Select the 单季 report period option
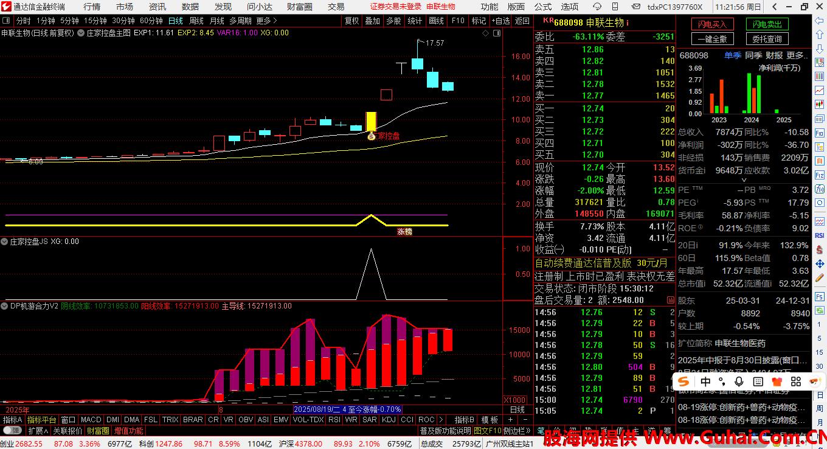This screenshot has height=449, width=827. (x=733, y=55)
